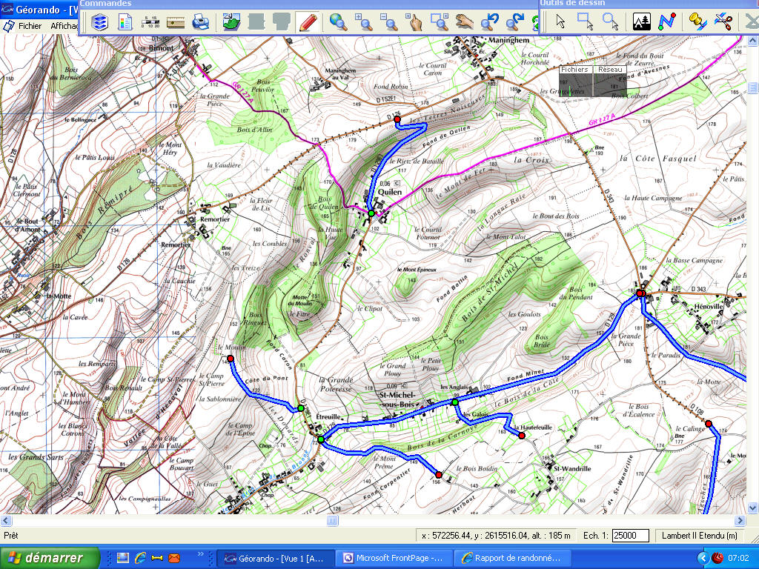The image size is (759, 569).
Task: Select the pan hand grab tool
Action: pyautogui.click(x=464, y=22)
